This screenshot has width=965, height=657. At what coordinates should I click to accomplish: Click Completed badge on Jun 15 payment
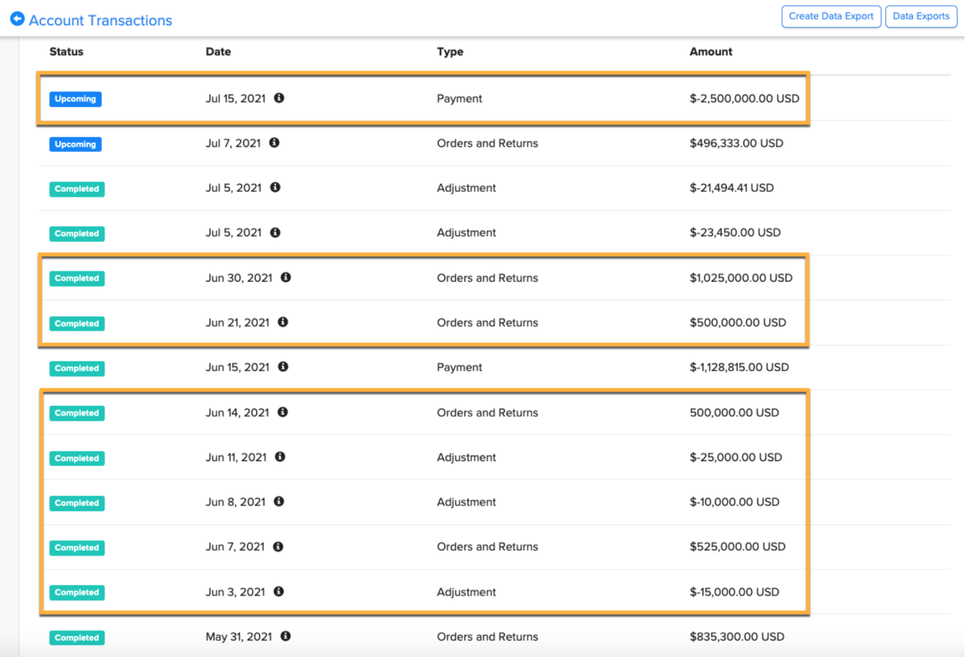[x=77, y=368]
